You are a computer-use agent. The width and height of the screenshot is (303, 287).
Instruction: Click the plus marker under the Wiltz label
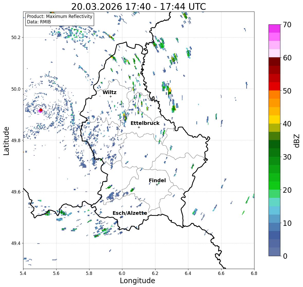pyautogui.click(x=111, y=96)
